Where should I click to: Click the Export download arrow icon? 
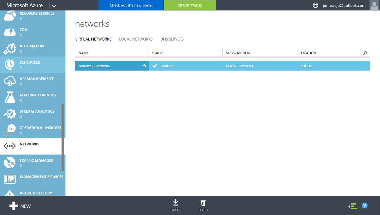176,203
